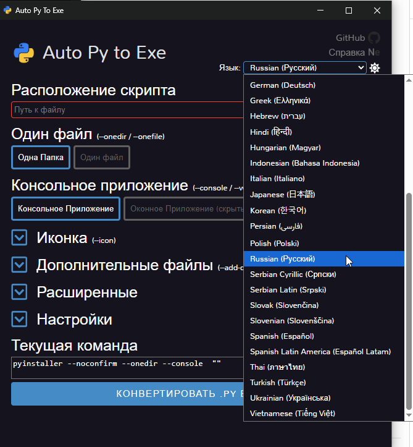This screenshot has width=413, height=447.
Task: Select Japanese language option
Action: 324,194
